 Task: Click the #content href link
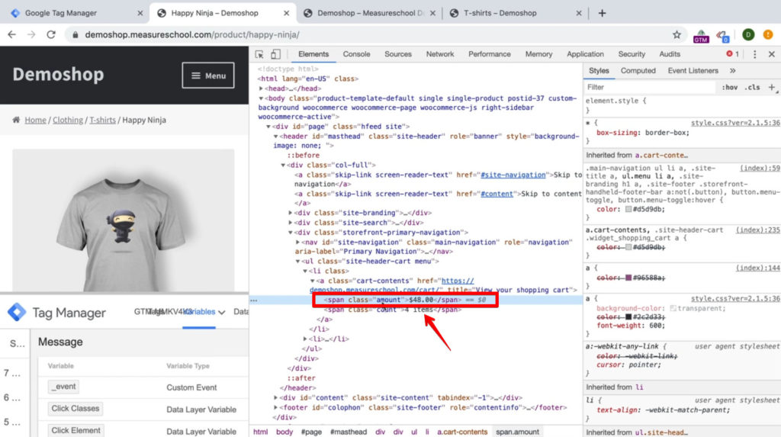[x=497, y=194]
